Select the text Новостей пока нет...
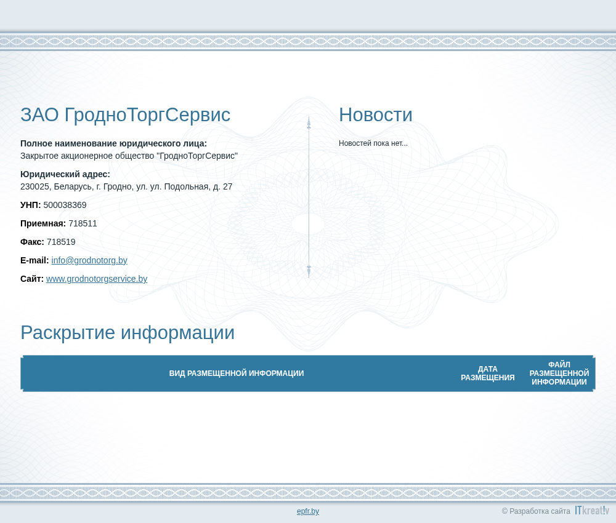The width and height of the screenshot is (616, 523). point(373,143)
